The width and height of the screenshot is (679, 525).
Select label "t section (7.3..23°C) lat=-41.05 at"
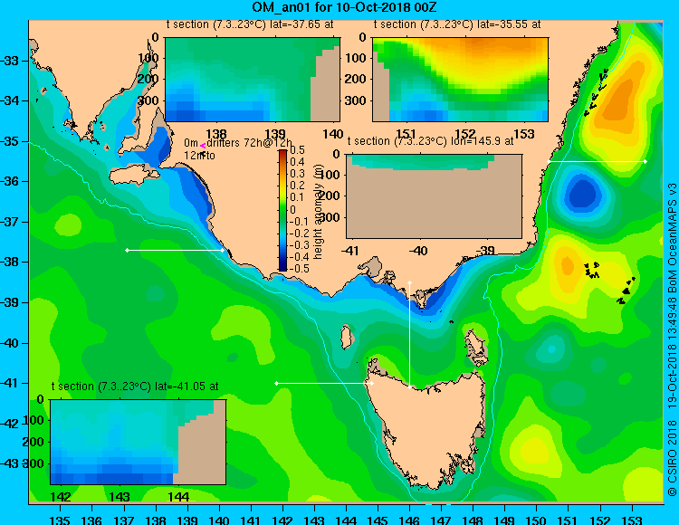tap(135, 387)
